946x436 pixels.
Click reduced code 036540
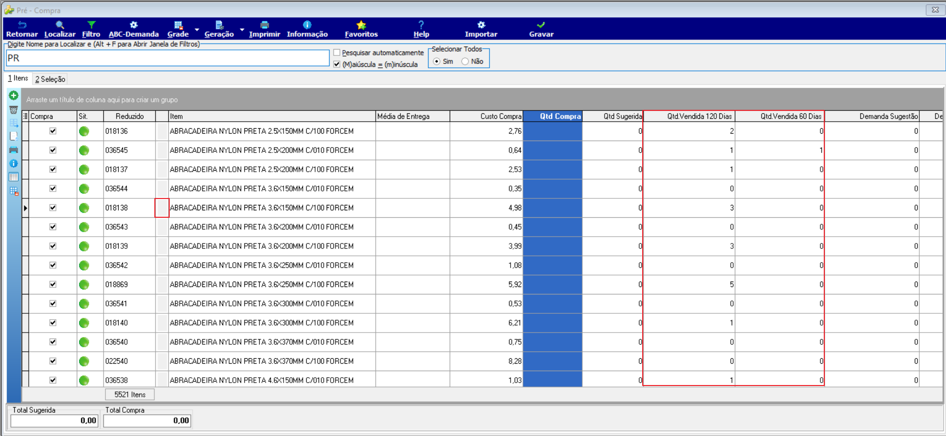coord(116,342)
